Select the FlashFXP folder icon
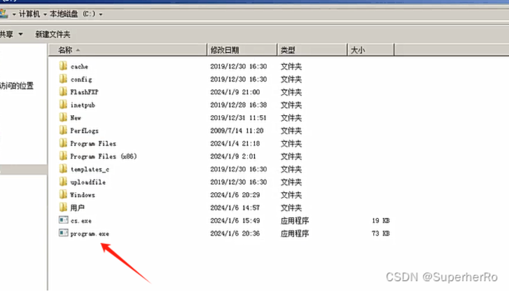Image resolution: width=509 pixels, height=291 pixels. pyautogui.click(x=63, y=92)
